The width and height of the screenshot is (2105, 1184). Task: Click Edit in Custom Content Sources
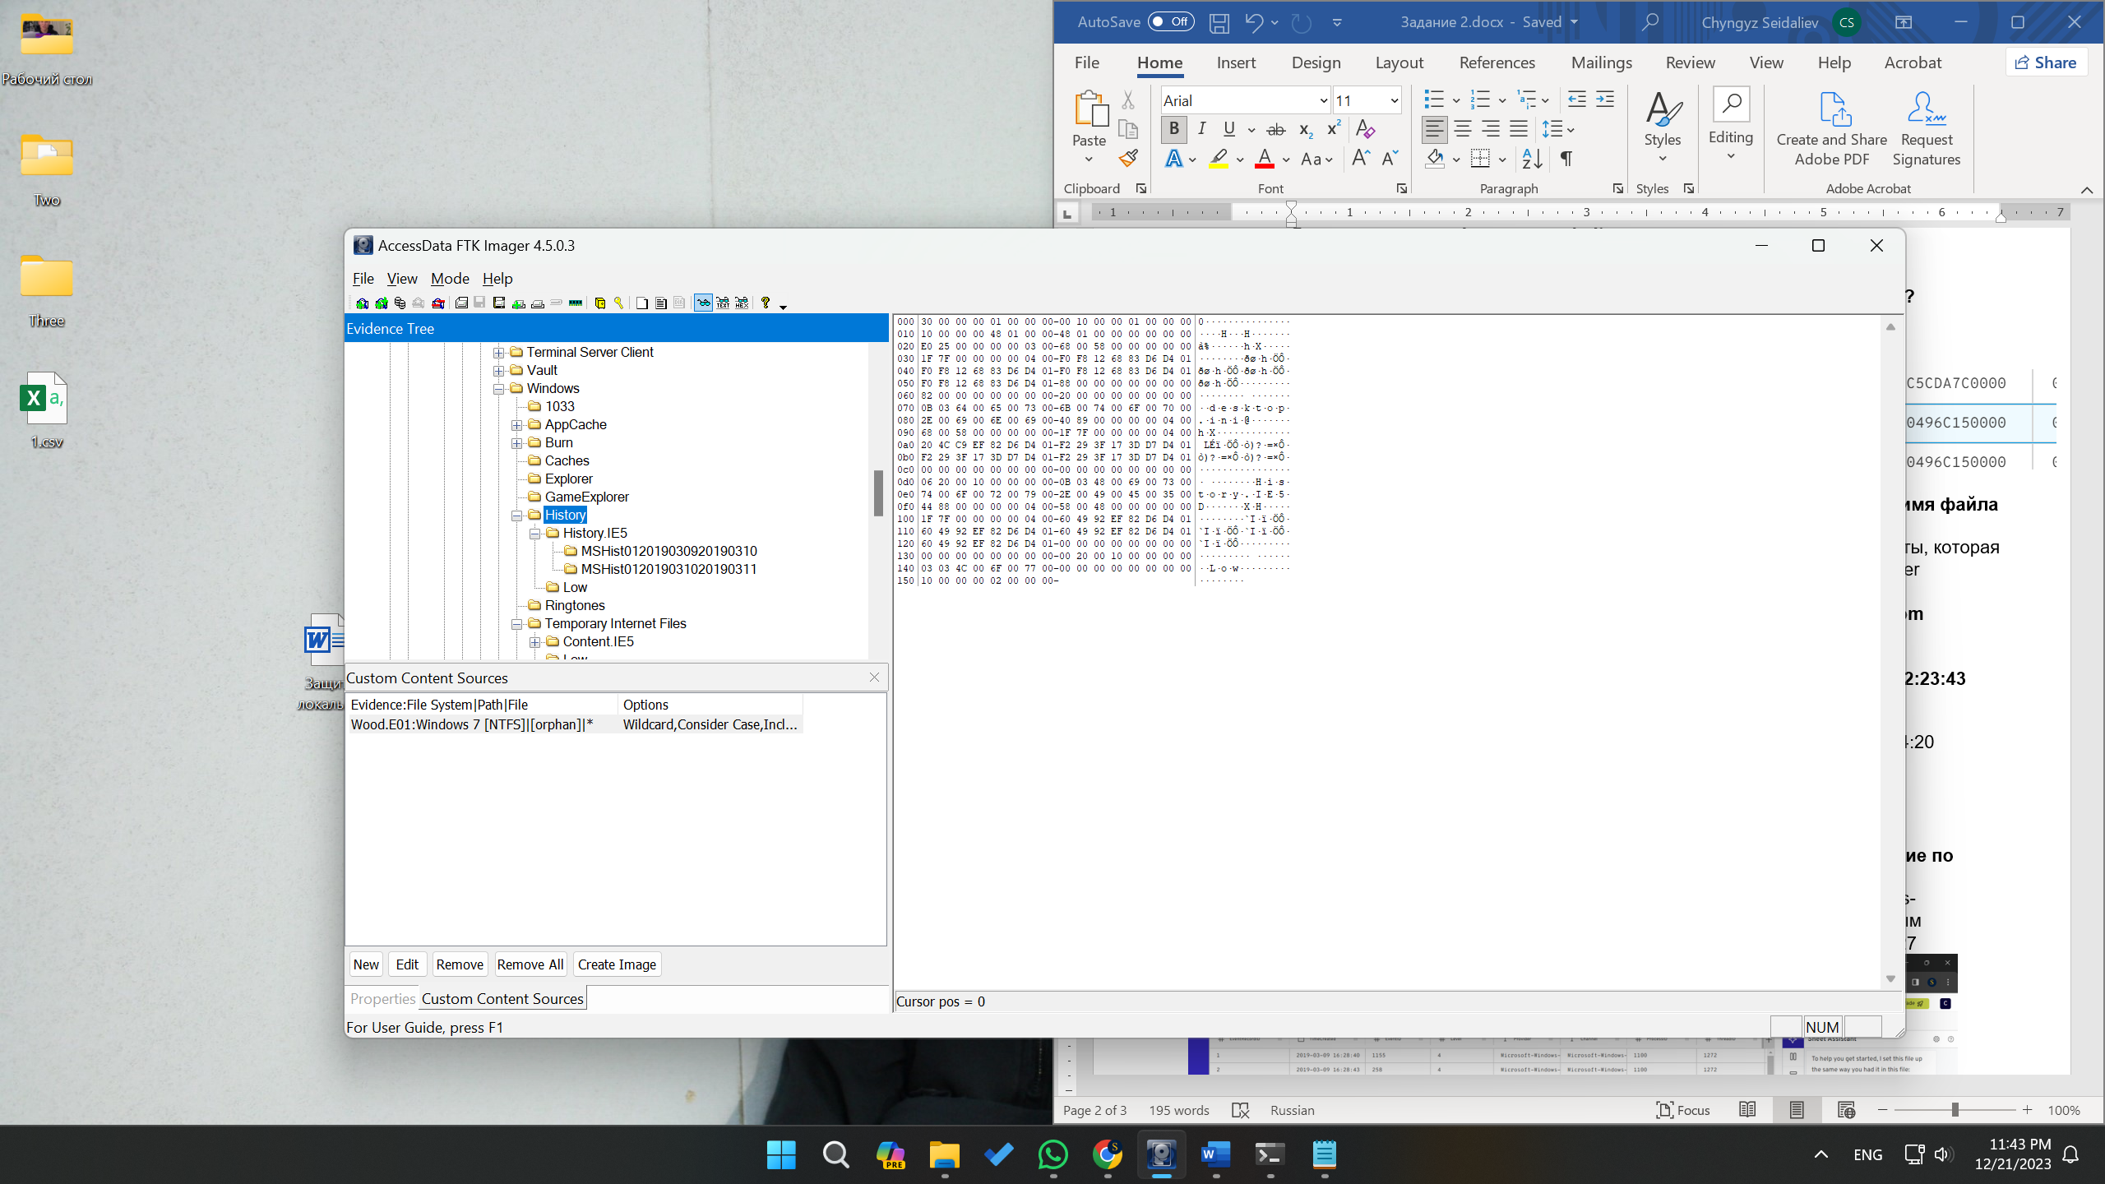tap(407, 964)
